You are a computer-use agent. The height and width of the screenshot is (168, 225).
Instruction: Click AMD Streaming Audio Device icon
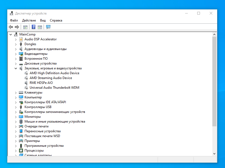pyautogui.click(x=26, y=78)
